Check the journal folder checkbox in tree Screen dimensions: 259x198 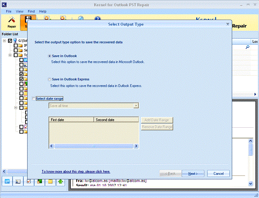coord(21,84)
